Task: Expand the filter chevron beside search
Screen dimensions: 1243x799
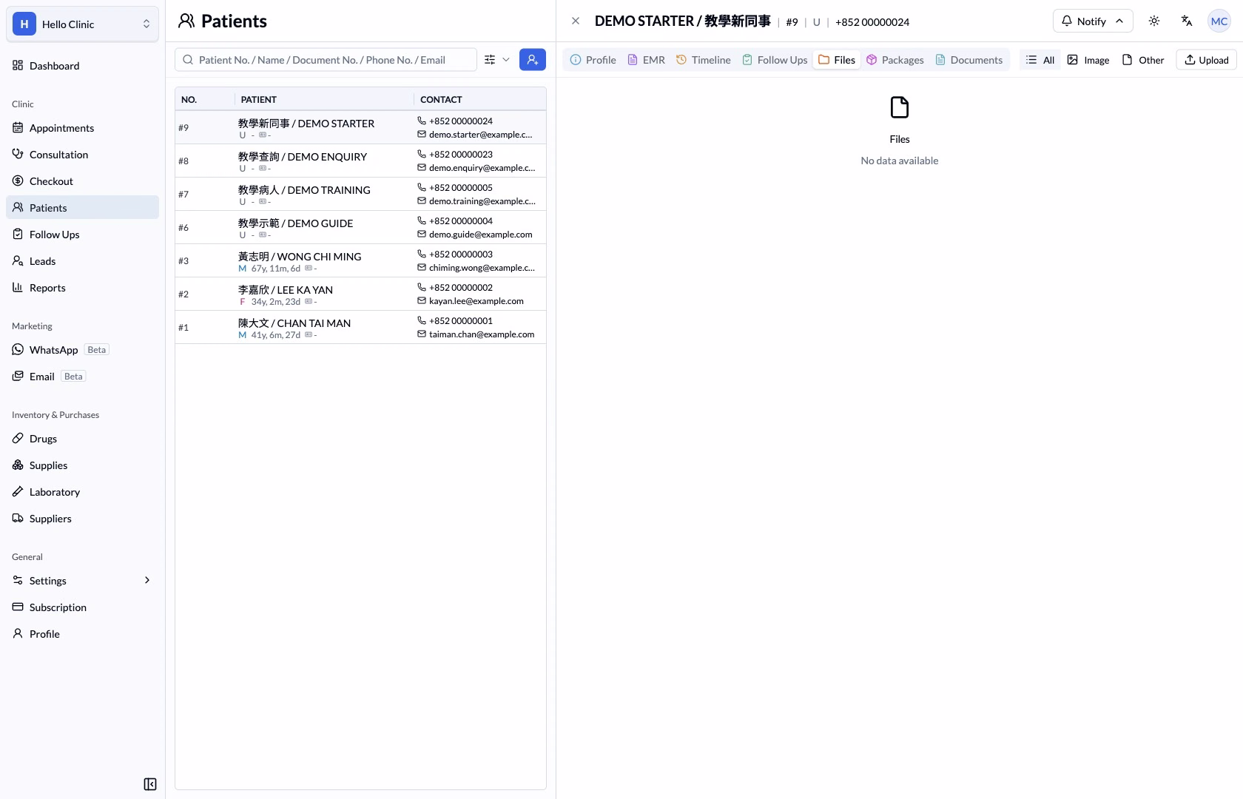Action: pyautogui.click(x=506, y=60)
